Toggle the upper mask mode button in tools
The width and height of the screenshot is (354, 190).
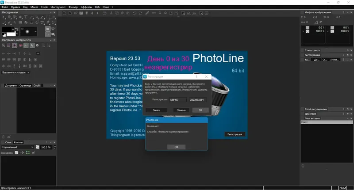pyautogui.click(x=48, y=29)
